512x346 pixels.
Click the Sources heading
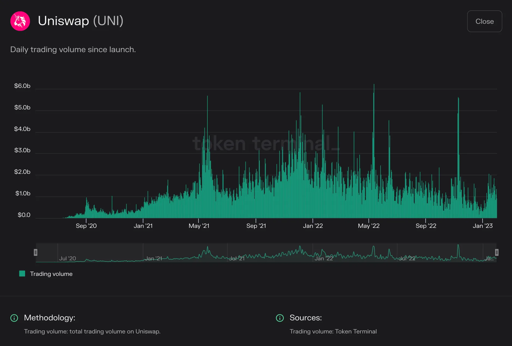coord(306,318)
